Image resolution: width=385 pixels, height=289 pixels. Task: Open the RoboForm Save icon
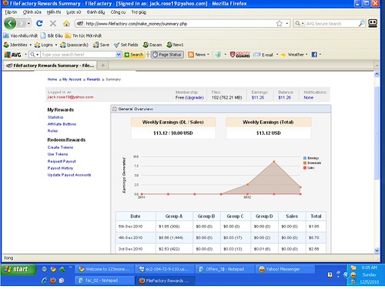point(101,45)
